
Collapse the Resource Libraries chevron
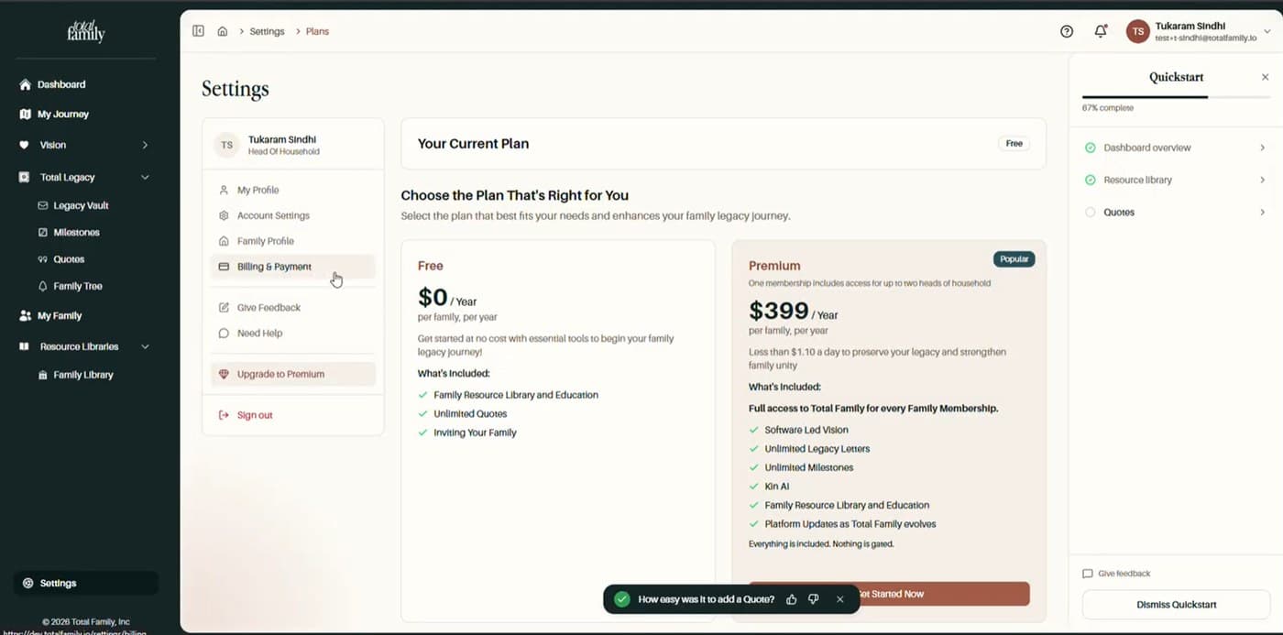(x=145, y=347)
